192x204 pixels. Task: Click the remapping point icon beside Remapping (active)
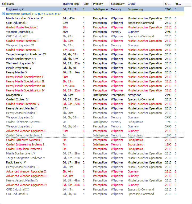pyautogui.click(x=3, y=14)
